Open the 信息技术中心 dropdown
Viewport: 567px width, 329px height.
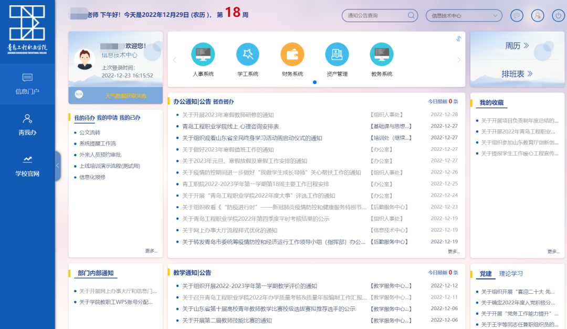pyautogui.click(x=464, y=15)
